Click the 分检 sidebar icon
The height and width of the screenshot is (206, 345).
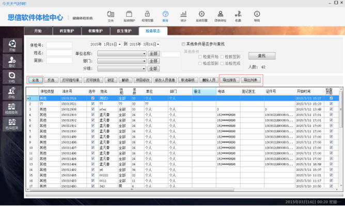click(x=12, y=77)
